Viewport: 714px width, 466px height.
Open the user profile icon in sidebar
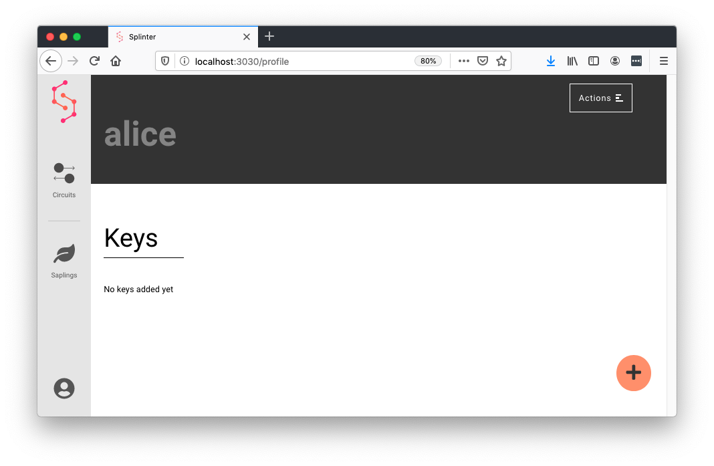[x=64, y=388]
